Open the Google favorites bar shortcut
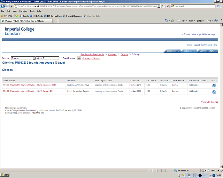The image size is (223, 178). coord(24,16)
